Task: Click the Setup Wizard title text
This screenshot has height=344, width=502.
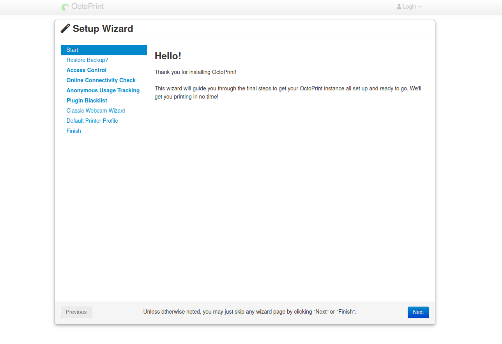Action: click(103, 29)
